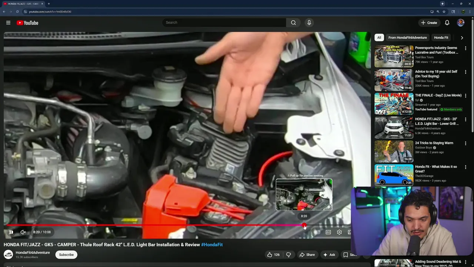Image resolution: width=474 pixels, height=267 pixels.
Task: Open Advice to my 18 year old Self thumbnail
Action: [394, 80]
